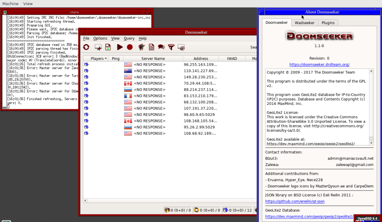Expand the Players column header arrow
The height and width of the screenshot is (222, 382).
pos(105,59)
